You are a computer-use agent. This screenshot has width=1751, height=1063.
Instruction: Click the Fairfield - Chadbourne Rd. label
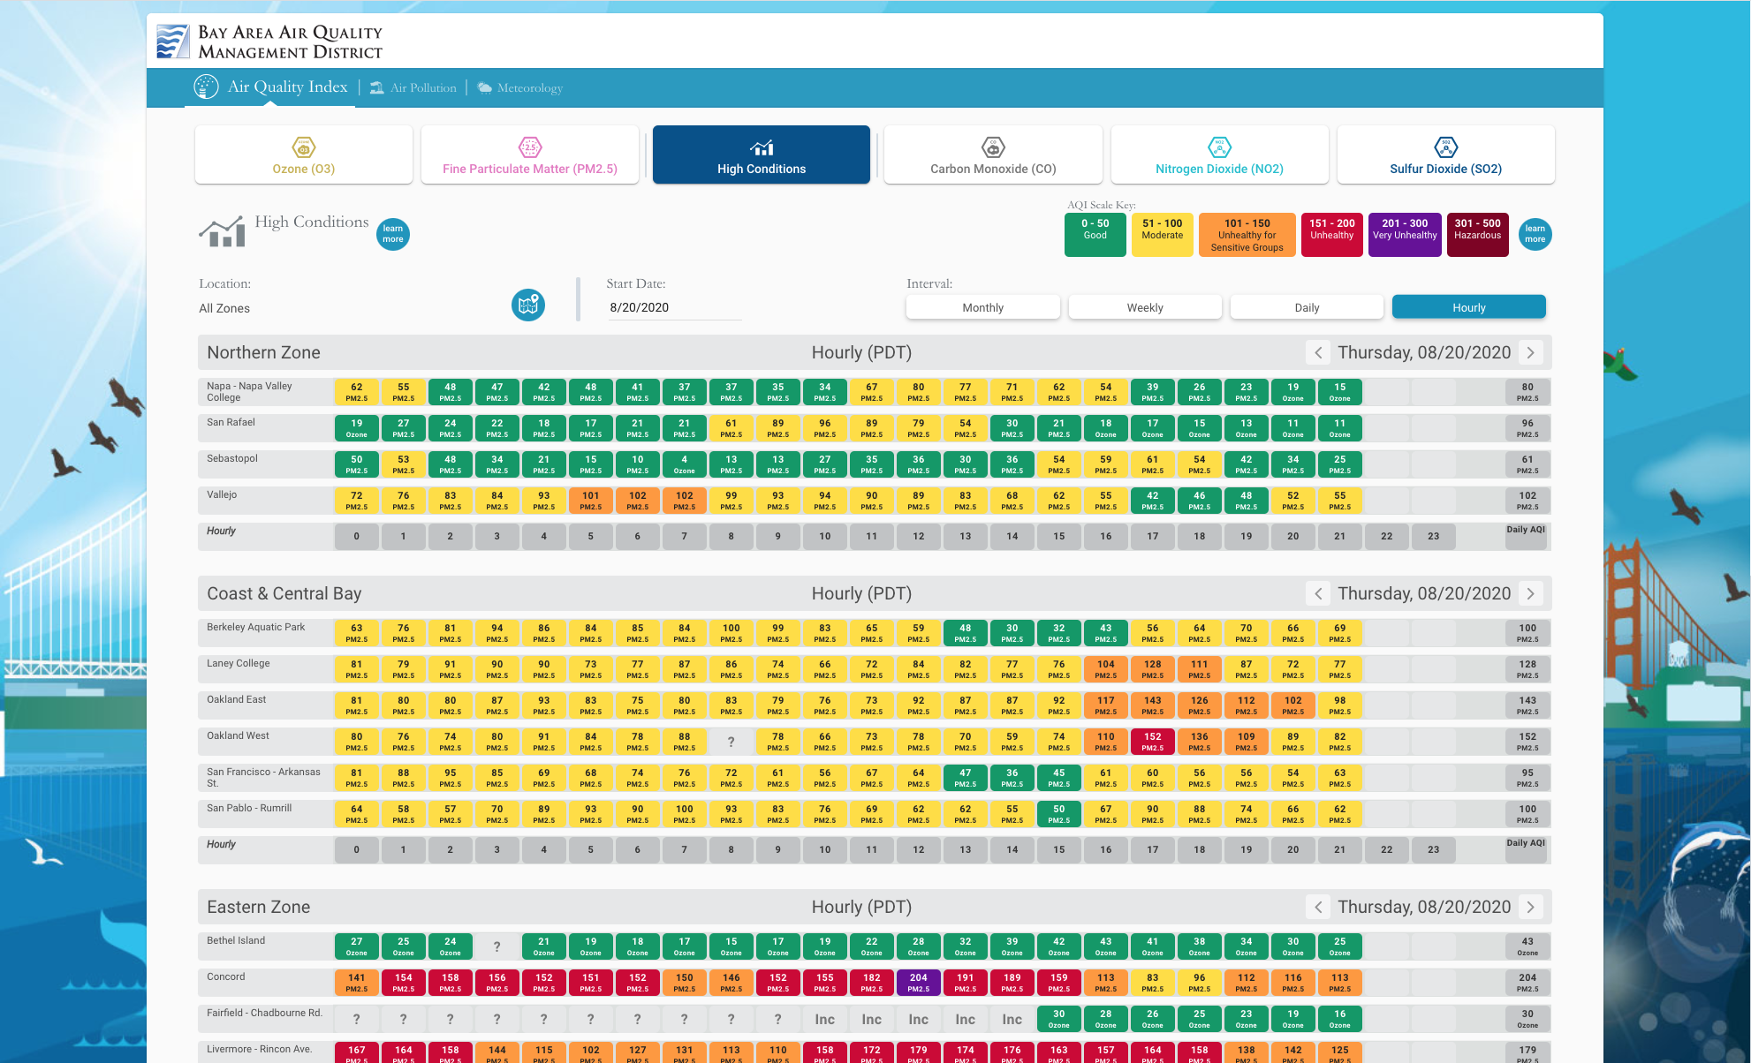(x=264, y=1014)
